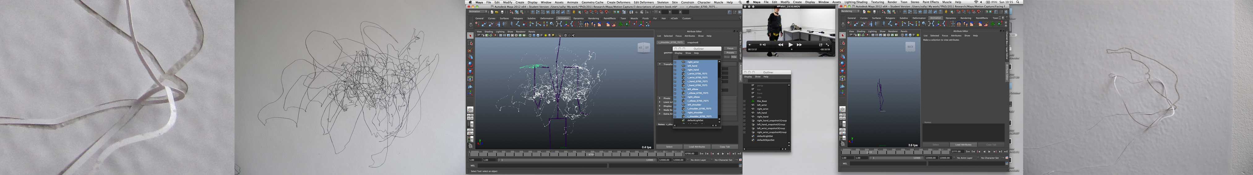1253x175 pixels.
Task: Pick the Lasso tool in right Maya toolbox
Action: point(843,43)
